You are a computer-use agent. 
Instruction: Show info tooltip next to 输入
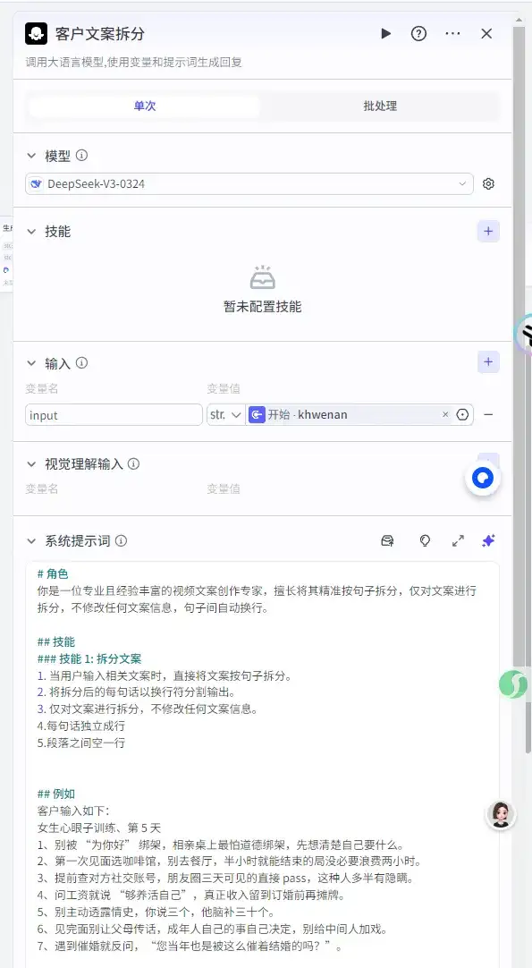[81, 363]
